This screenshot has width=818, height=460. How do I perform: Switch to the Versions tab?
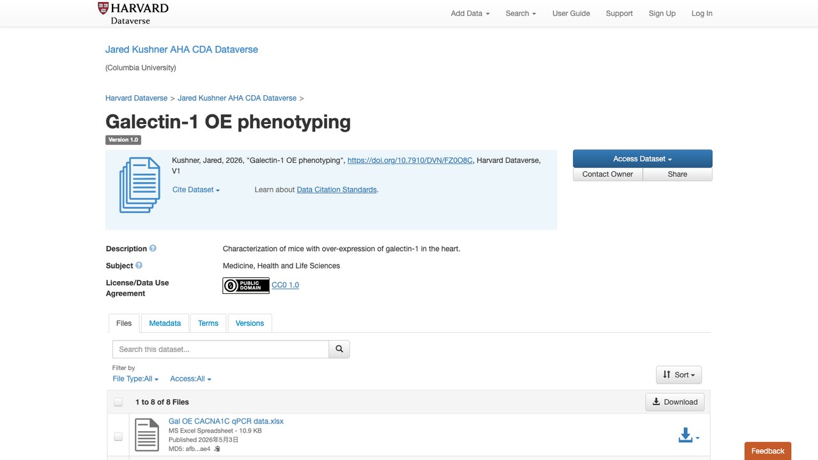[x=250, y=323]
